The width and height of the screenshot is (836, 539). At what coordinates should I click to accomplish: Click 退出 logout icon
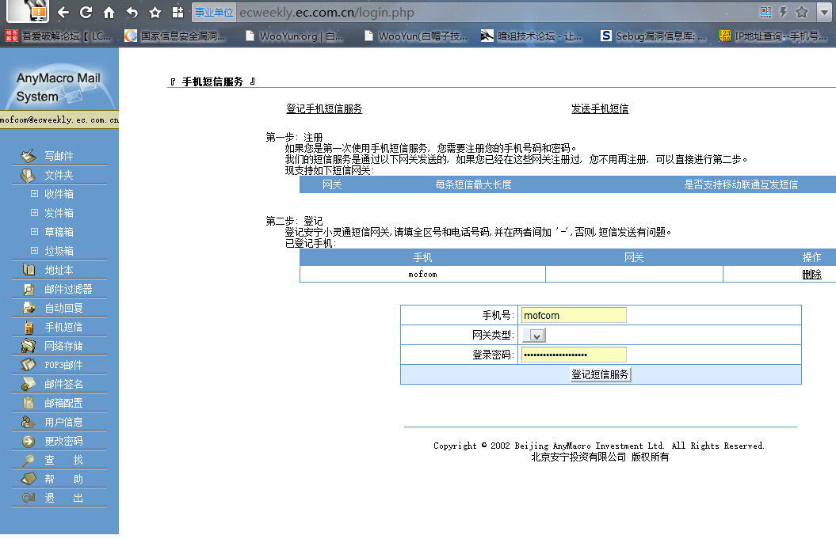[x=29, y=498]
